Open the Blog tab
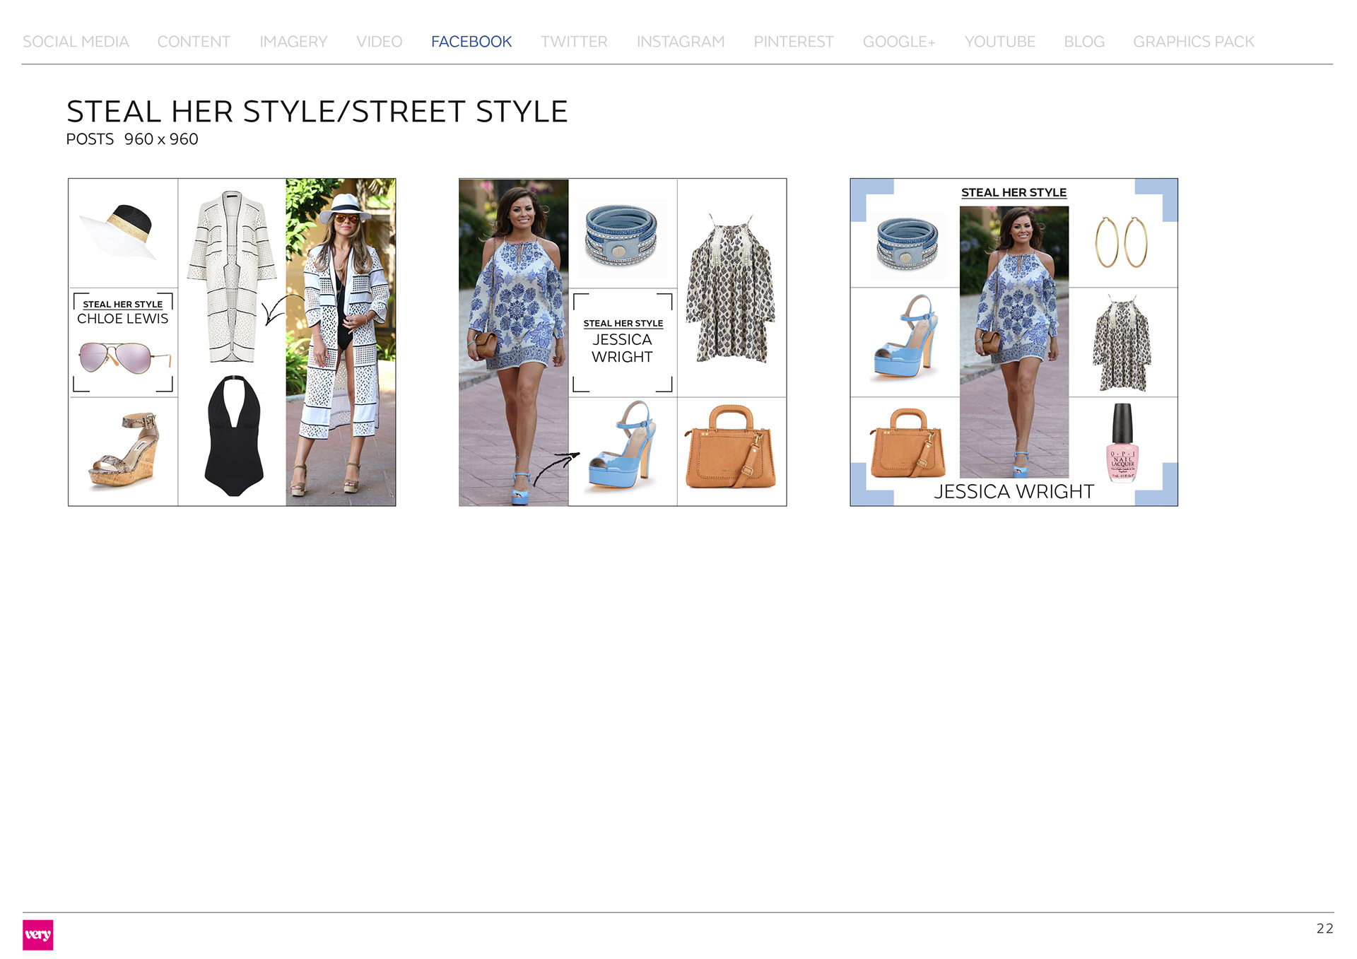The height and width of the screenshot is (959, 1357). (x=1083, y=42)
